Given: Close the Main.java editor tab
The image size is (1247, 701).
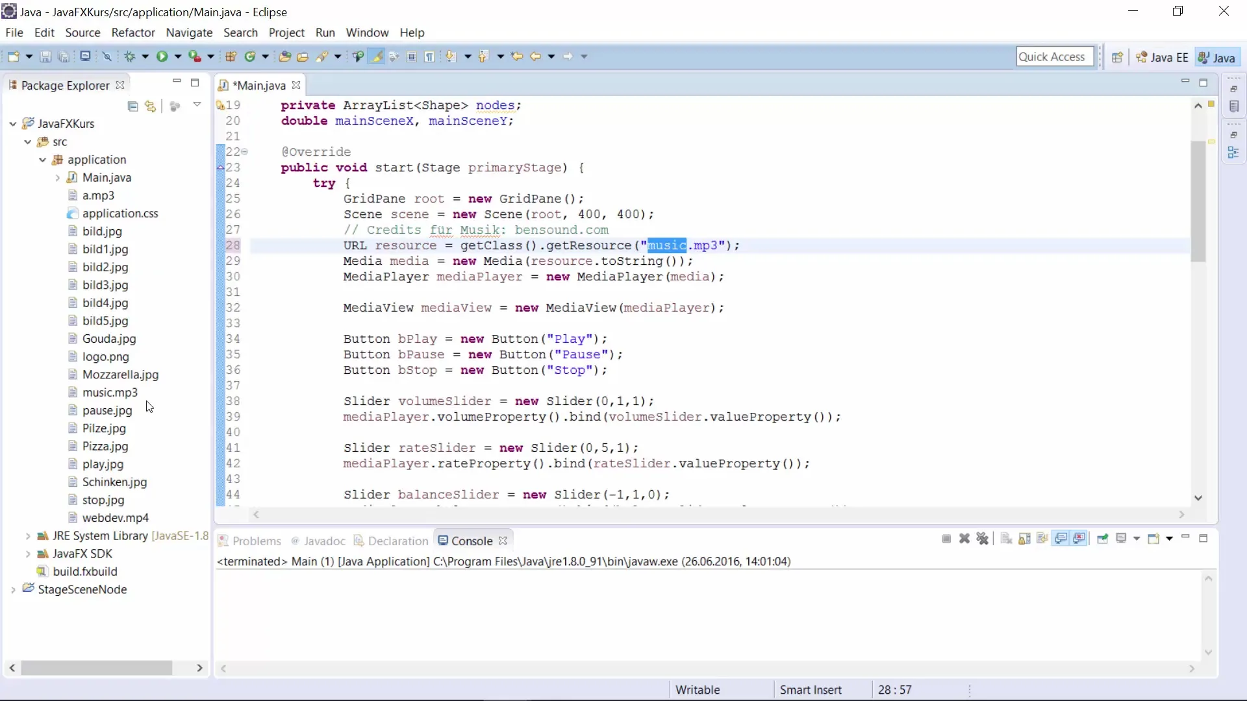Looking at the screenshot, I should 296,85.
